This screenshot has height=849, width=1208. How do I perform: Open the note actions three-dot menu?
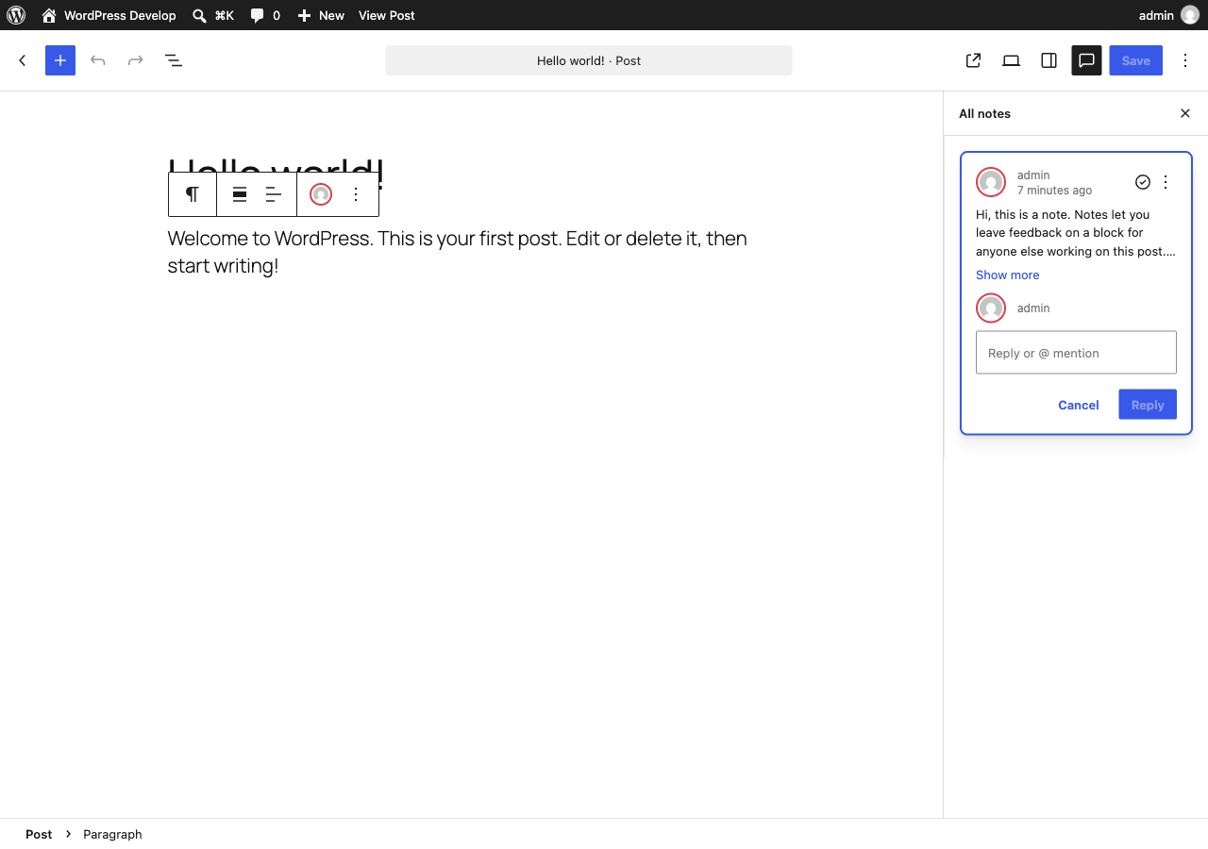pos(1166,182)
